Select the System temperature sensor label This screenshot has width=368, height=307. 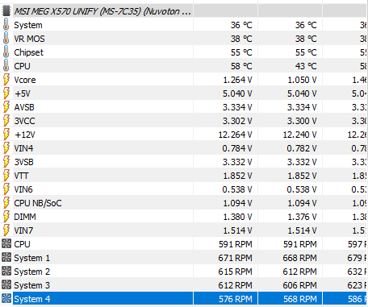point(28,25)
